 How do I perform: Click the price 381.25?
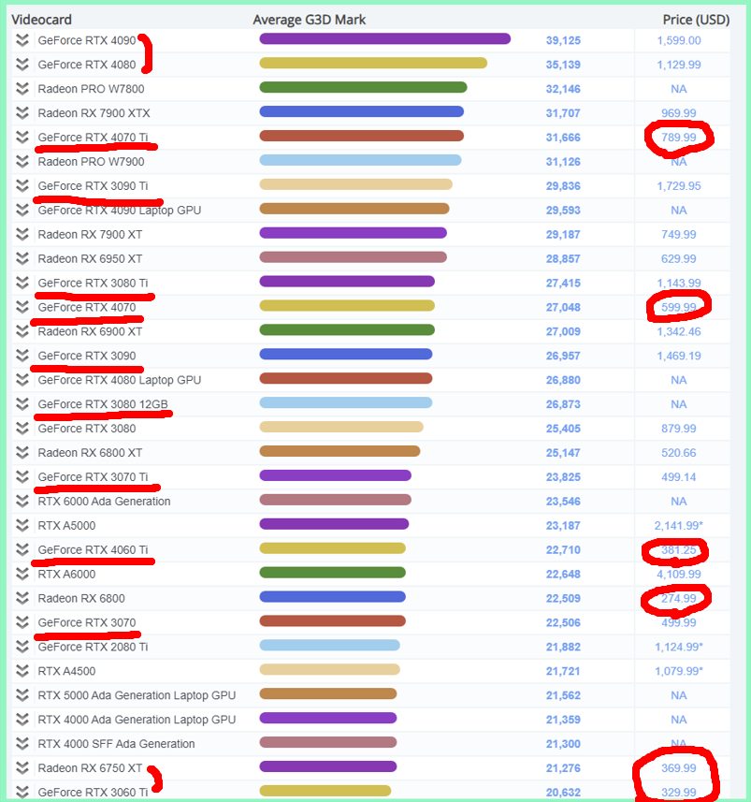coord(679,550)
